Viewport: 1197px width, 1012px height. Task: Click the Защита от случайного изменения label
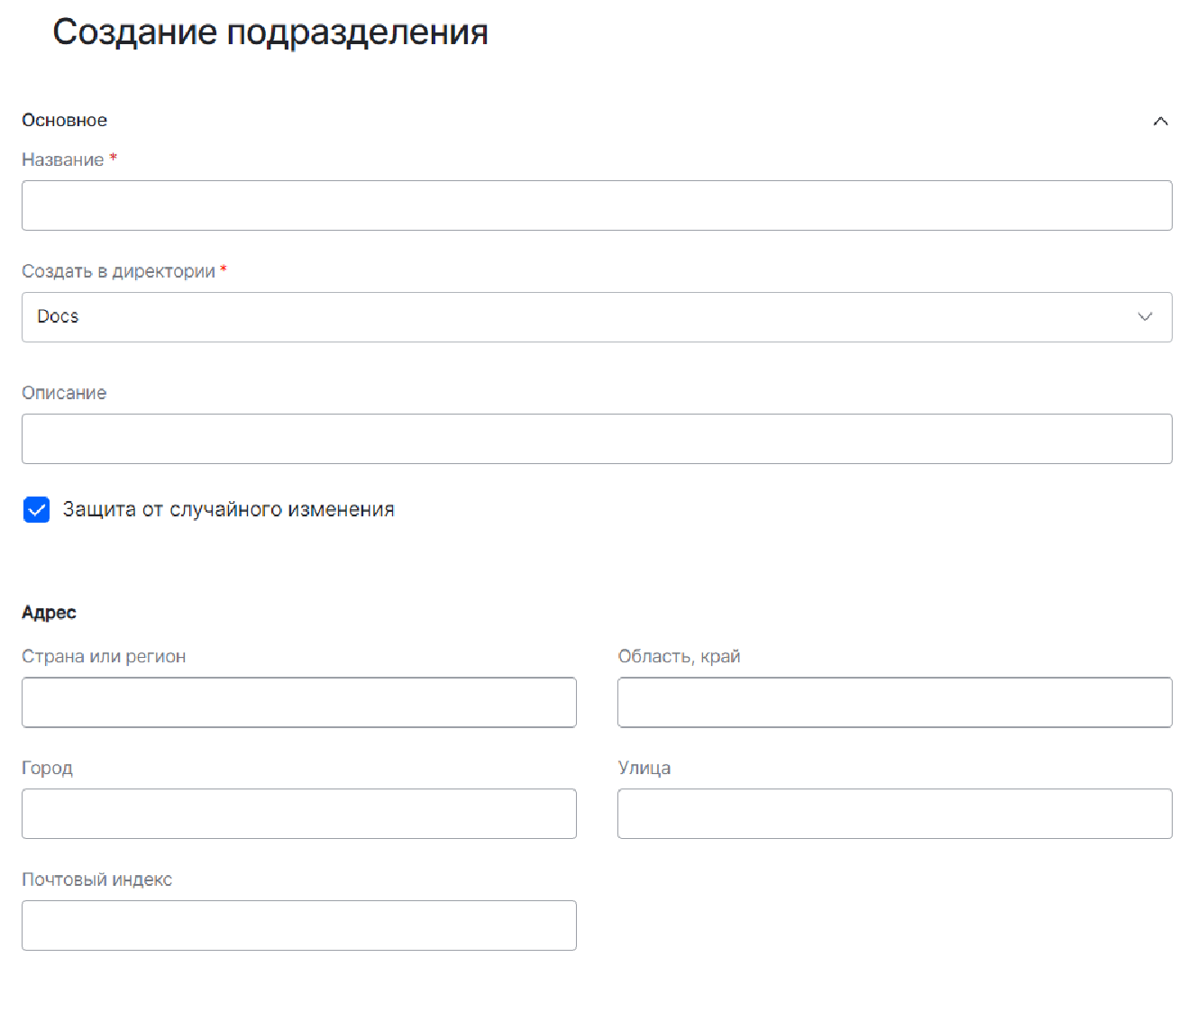228,510
